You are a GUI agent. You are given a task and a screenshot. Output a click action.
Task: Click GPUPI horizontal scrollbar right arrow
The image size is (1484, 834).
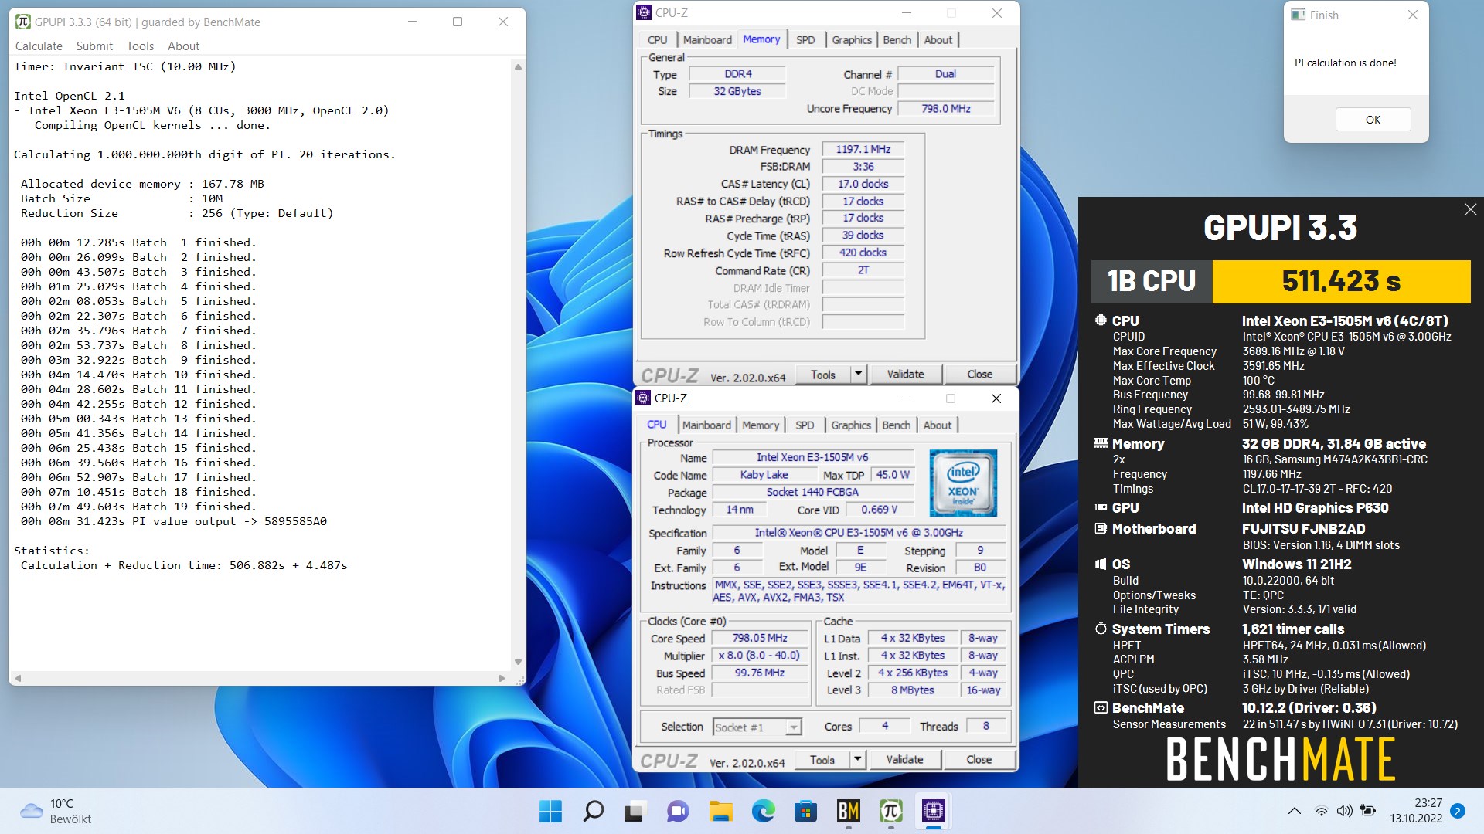coord(501,678)
